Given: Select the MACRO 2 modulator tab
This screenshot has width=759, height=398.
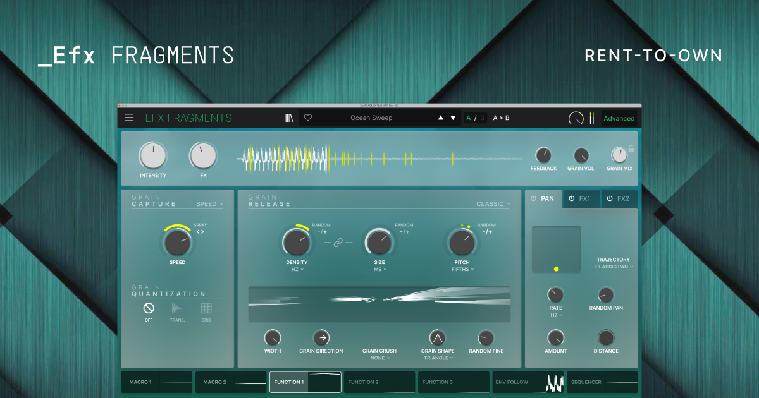Looking at the screenshot, I should point(231,382).
